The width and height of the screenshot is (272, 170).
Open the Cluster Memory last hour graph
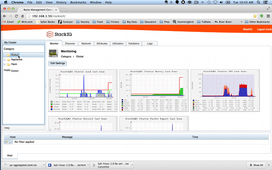tap(154, 90)
